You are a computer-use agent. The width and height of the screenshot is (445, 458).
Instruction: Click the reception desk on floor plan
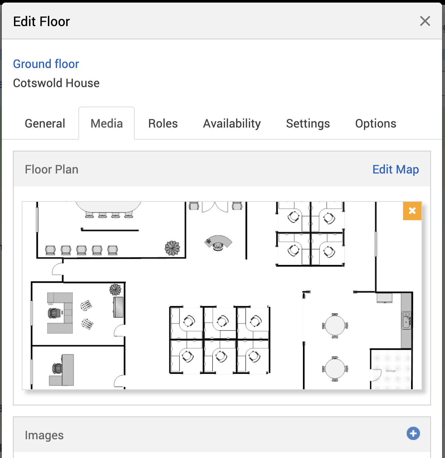point(218,243)
